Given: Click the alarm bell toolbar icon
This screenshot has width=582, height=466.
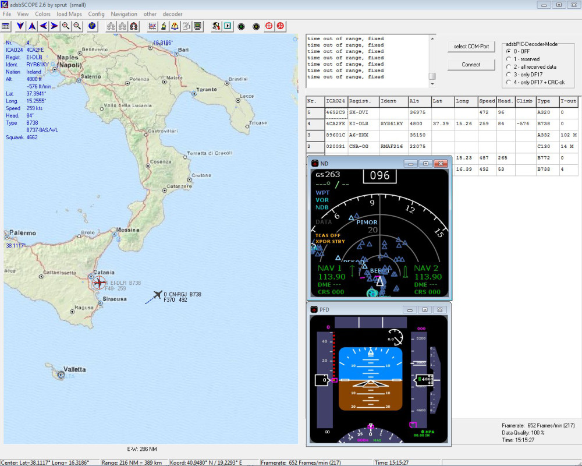Looking at the screenshot, I should coord(175,26).
